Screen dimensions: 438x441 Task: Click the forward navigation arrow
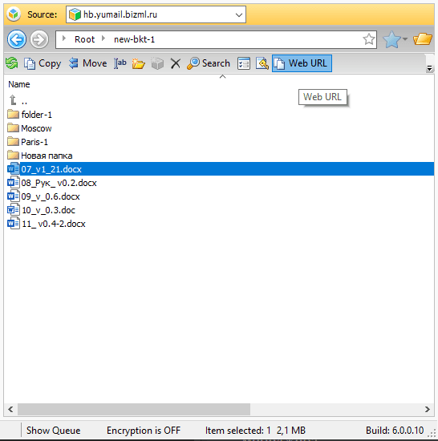pyautogui.click(x=39, y=39)
